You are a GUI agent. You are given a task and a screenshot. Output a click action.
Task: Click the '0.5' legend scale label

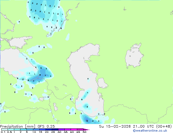9,132
